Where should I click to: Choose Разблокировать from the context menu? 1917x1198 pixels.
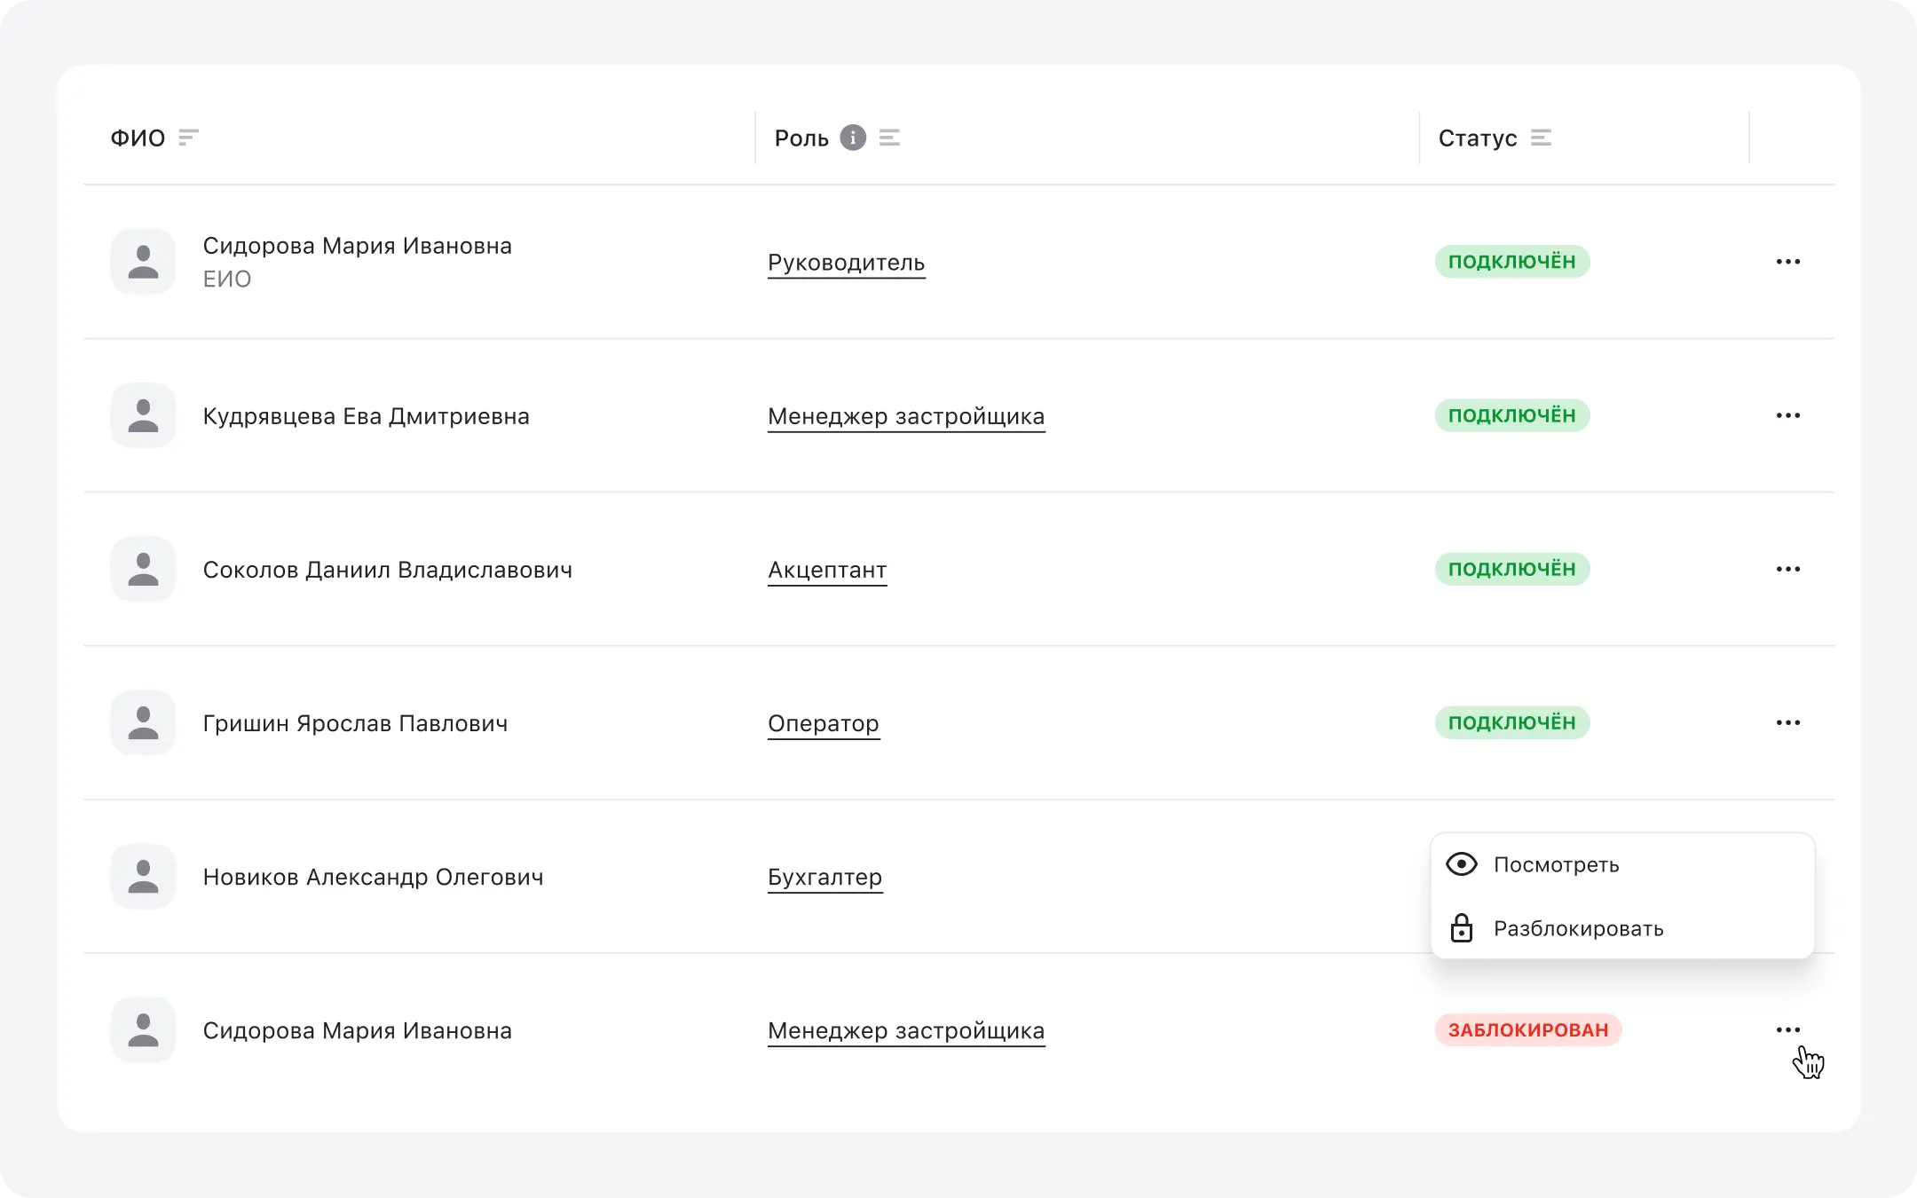(1578, 928)
